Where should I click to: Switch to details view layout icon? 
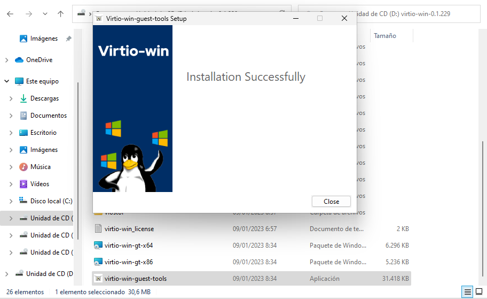[468, 292]
